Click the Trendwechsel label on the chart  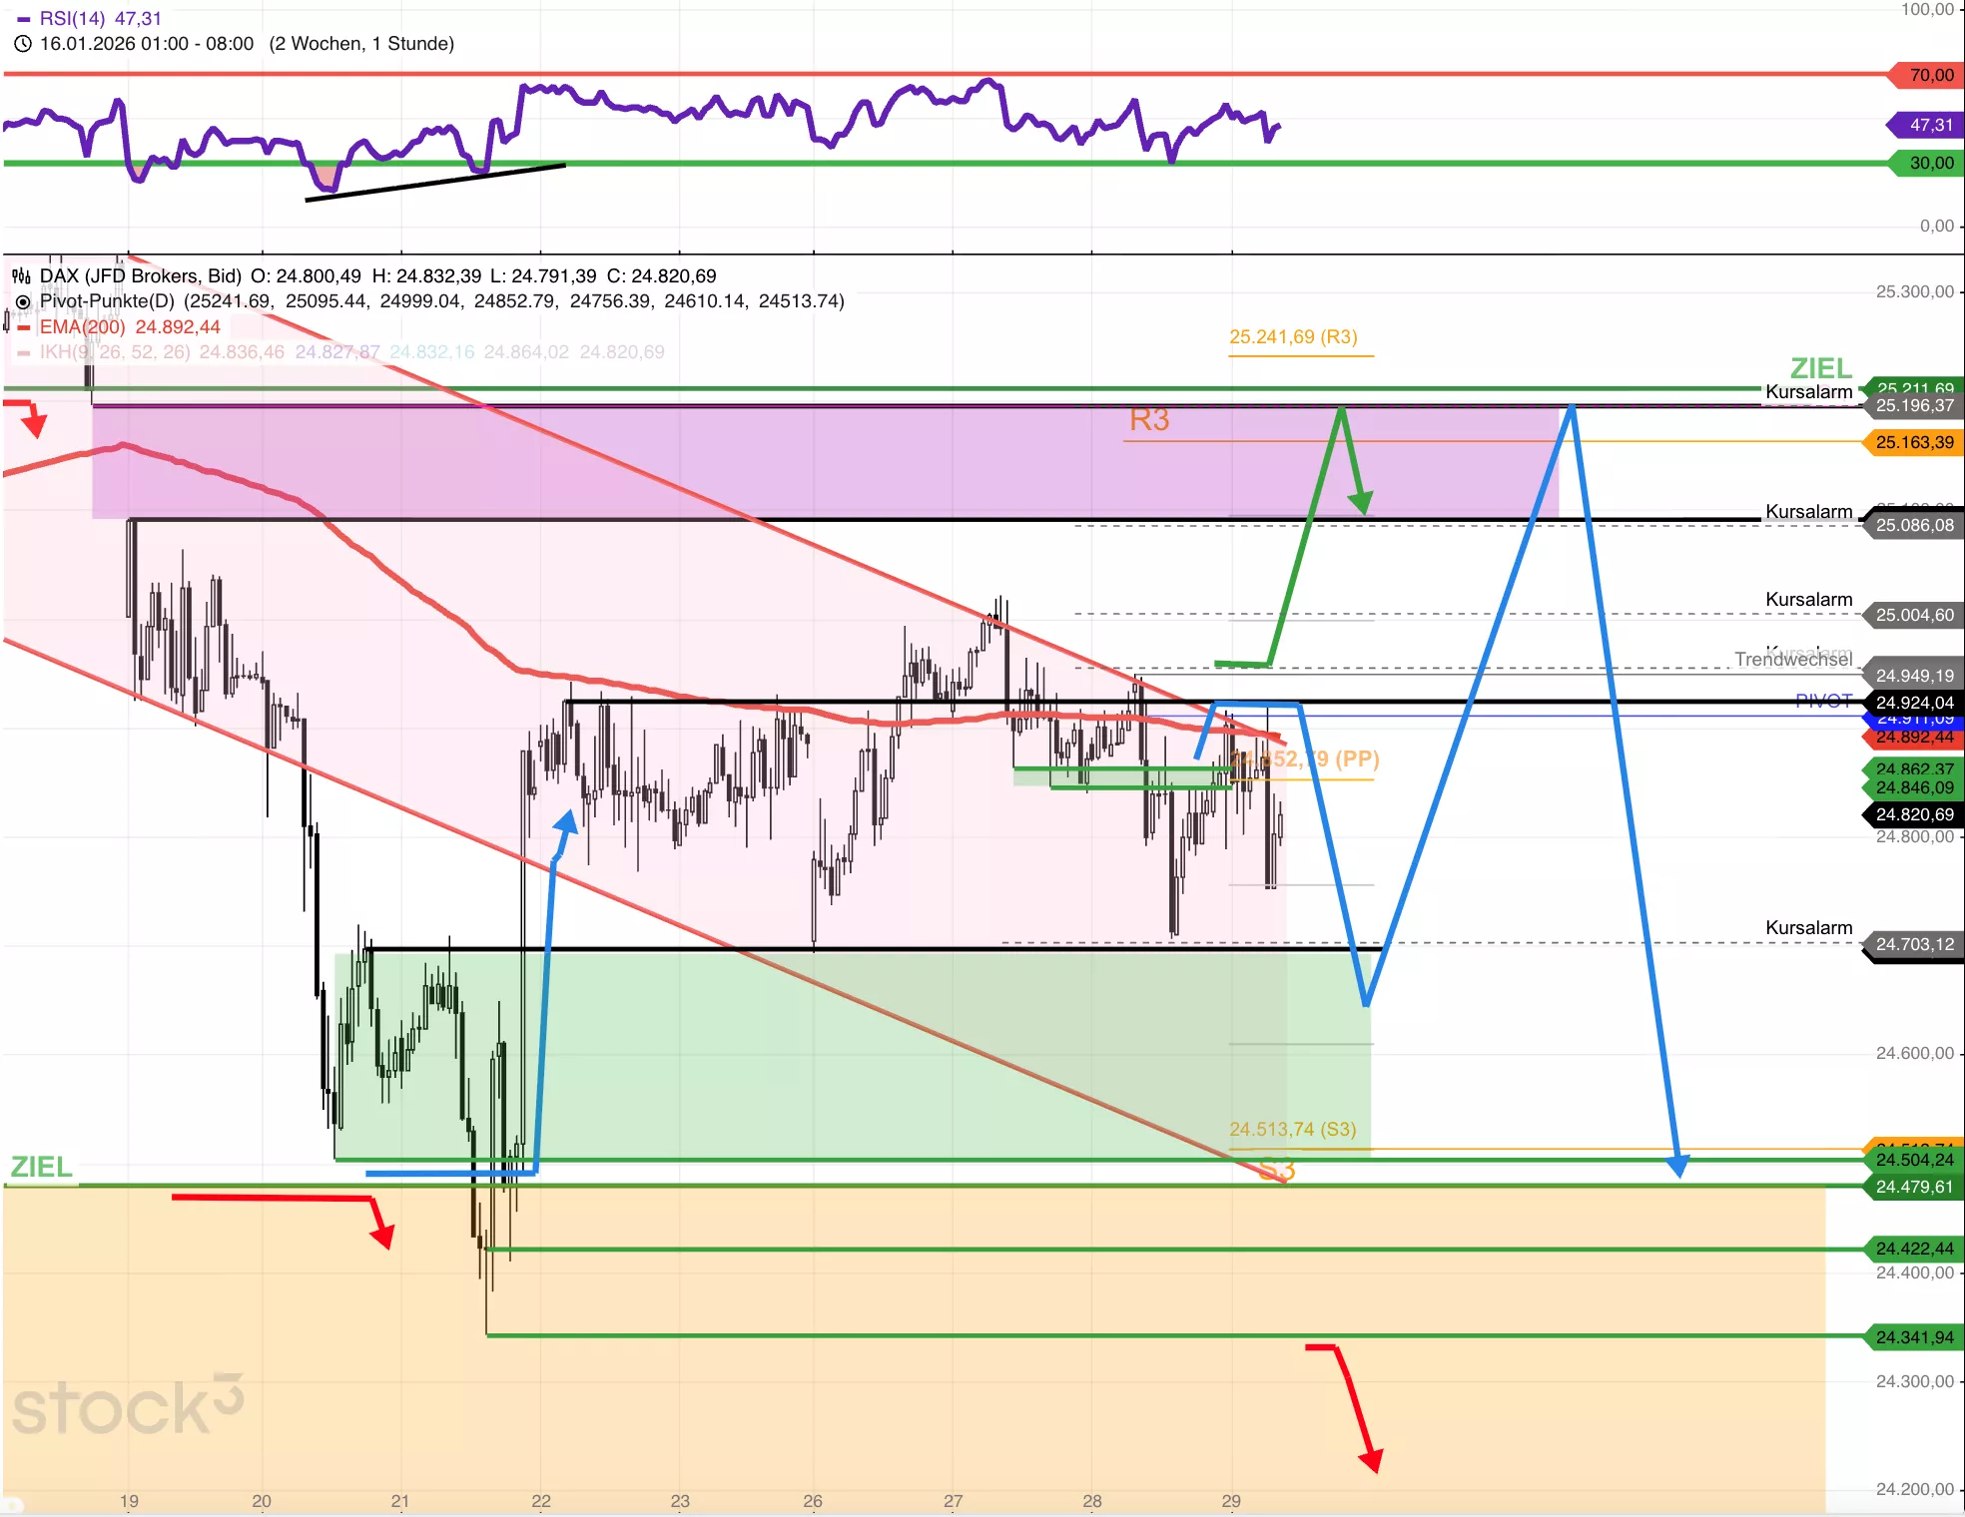point(1792,660)
